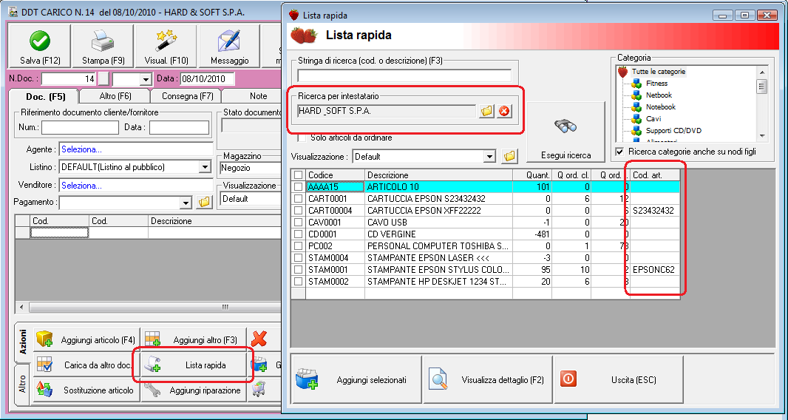Select the Azioni vertical tab
Image resolution: width=788 pixels, height=420 pixels.
(23, 342)
